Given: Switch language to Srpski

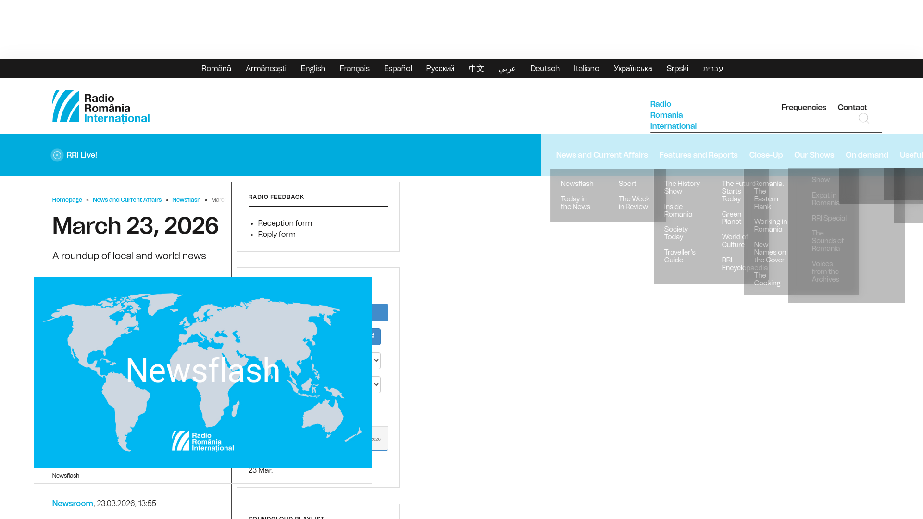Looking at the screenshot, I should (677, 68).
